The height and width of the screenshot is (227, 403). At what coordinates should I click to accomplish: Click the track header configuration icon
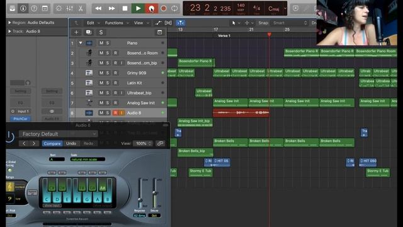point(159,32)
